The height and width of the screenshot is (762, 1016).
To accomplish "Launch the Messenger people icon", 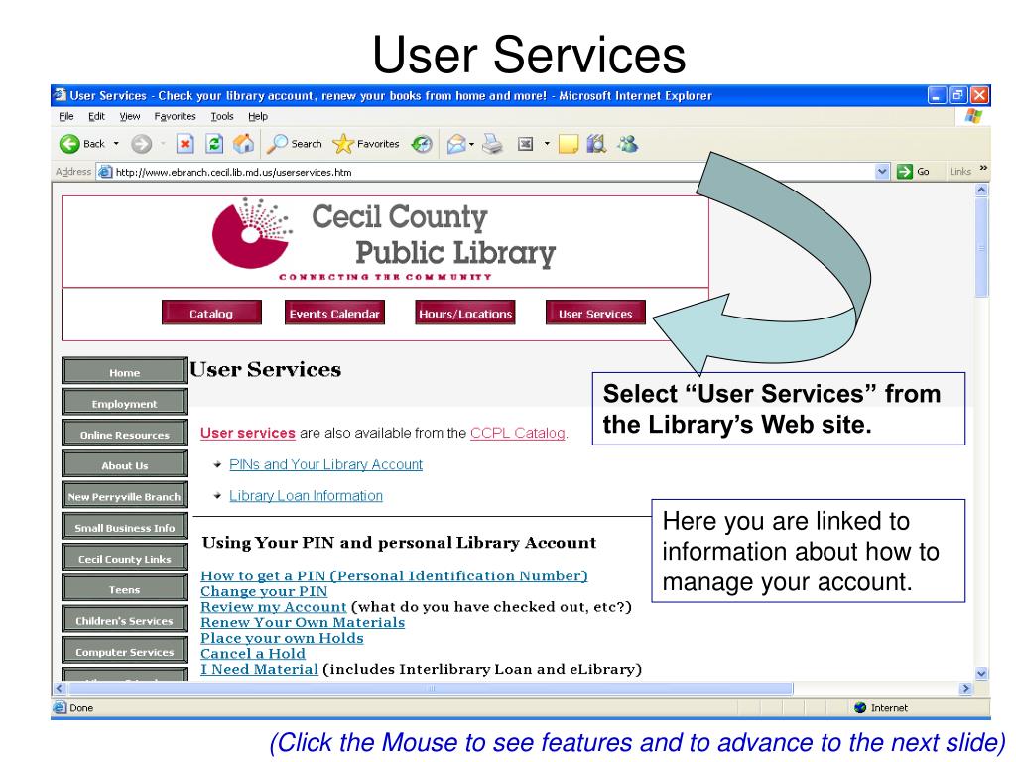I will click(x=627, y=143).
